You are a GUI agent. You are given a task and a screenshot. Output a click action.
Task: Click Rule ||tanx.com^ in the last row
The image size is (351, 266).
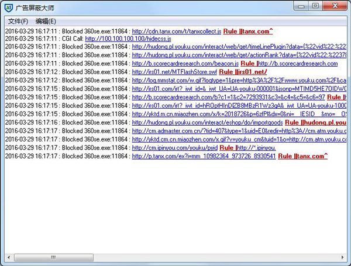(x=302, y=156)
